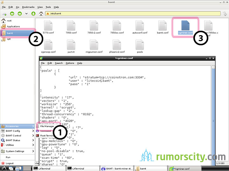This screenshot has width=229, height=171.
Task: Open Help menu in the text editor
Action: (80, 63)
